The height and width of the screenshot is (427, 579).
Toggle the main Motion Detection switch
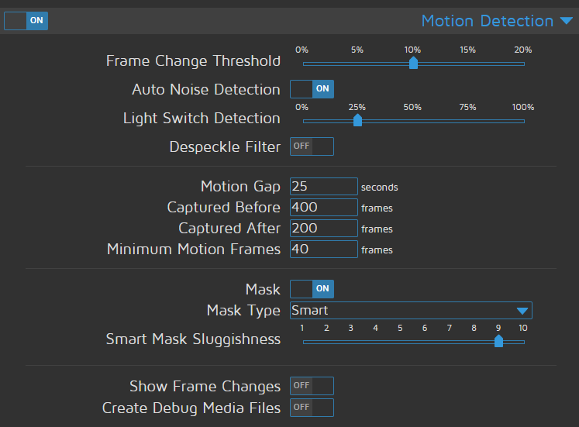[x=26, y=21]
